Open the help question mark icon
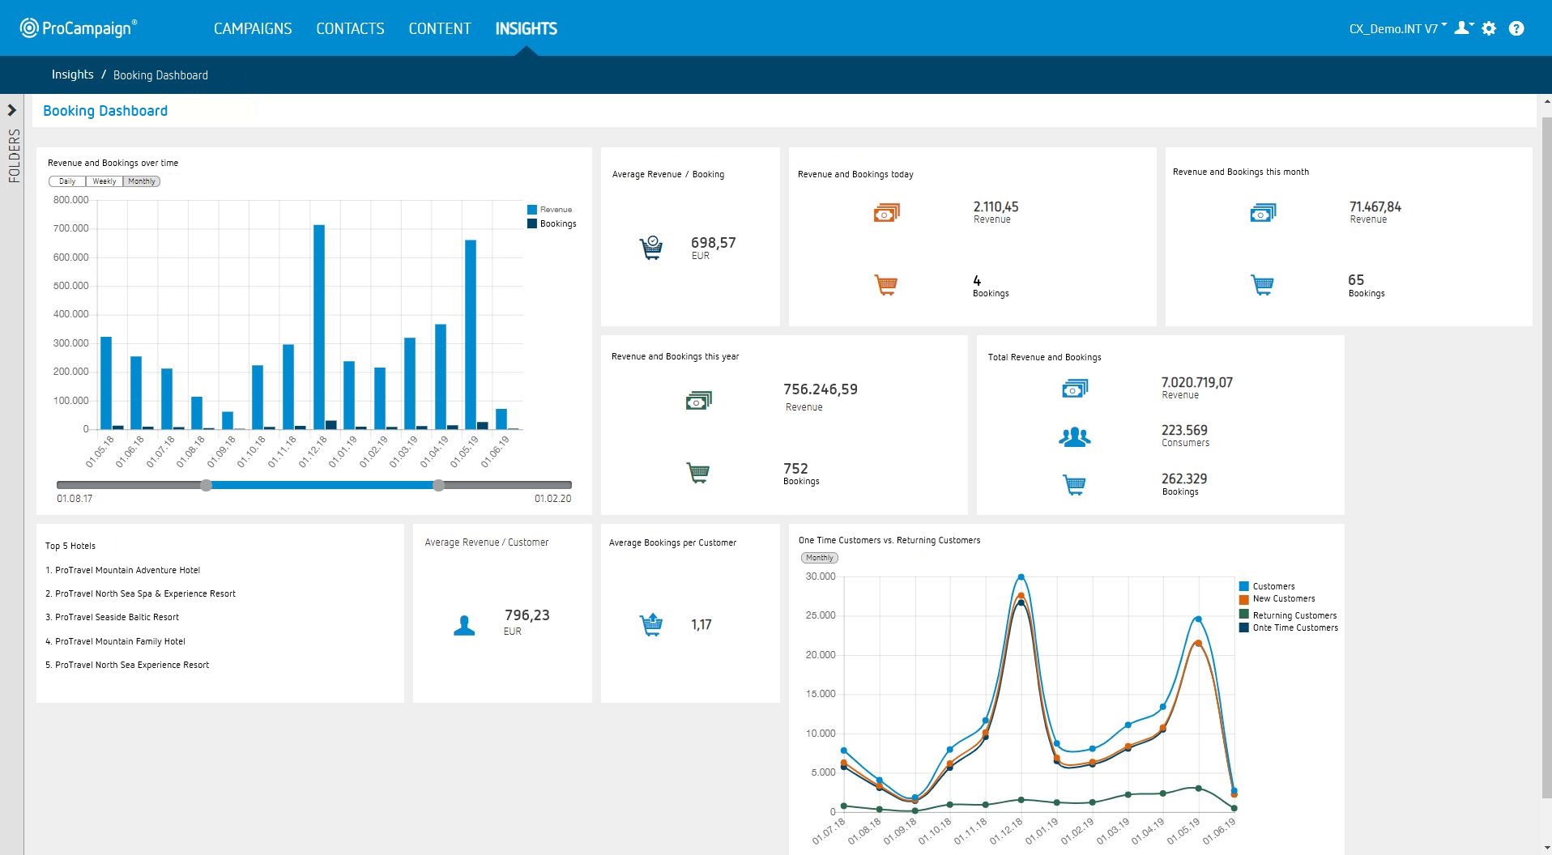 pos(1516,28)
